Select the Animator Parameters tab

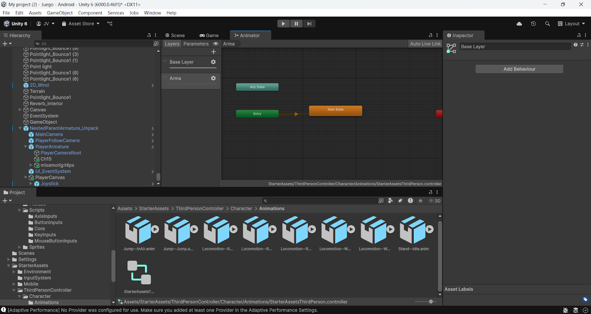tap(196, 44)
